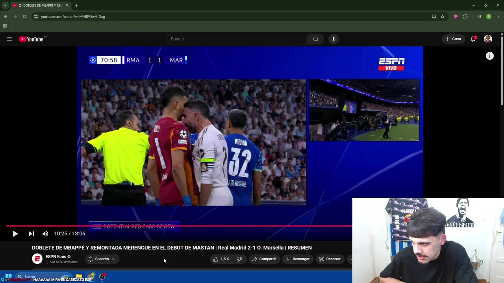Click the 8,15 M de suscriptores text
Image resolution: width=504 pixels, height=283 pixels.
[x=61, y=262]
